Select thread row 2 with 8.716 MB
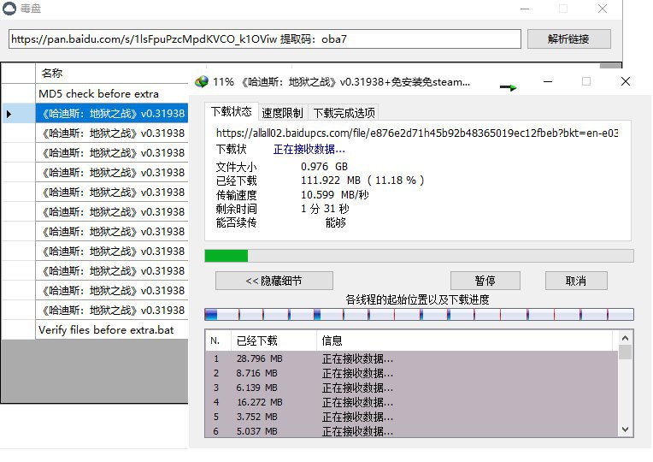The width and height of the screenshot is (653, 462). tap(411, 373)
